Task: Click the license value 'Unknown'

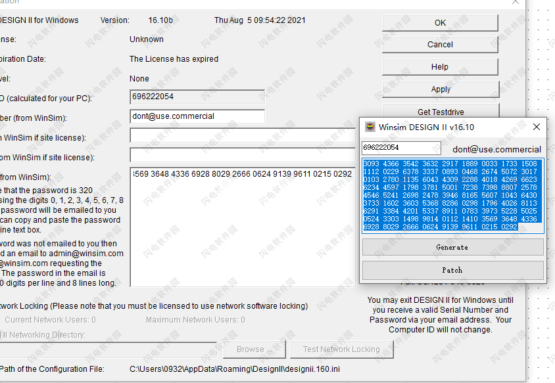Action: tap(147, 39)
